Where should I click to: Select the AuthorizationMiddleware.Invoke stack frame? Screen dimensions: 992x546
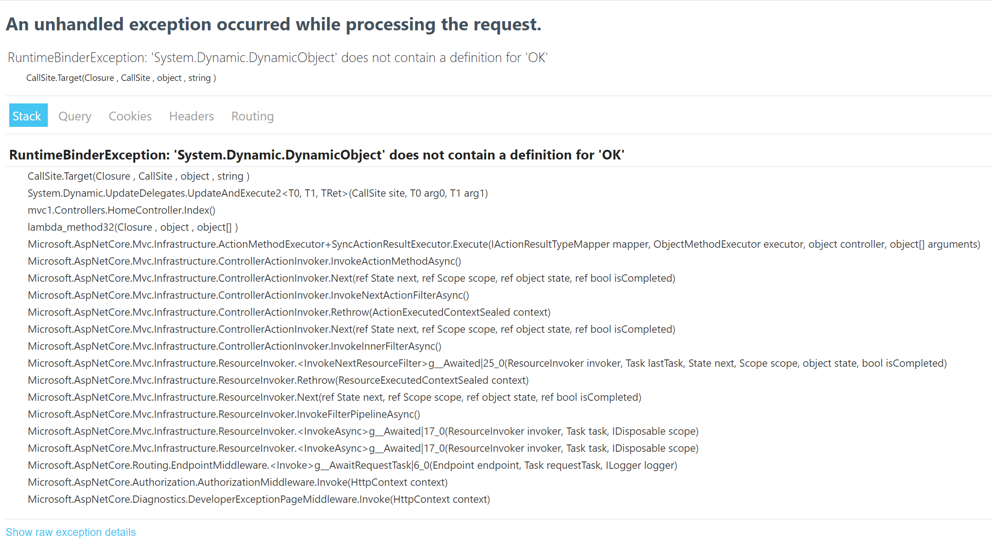tap(238, 482)
